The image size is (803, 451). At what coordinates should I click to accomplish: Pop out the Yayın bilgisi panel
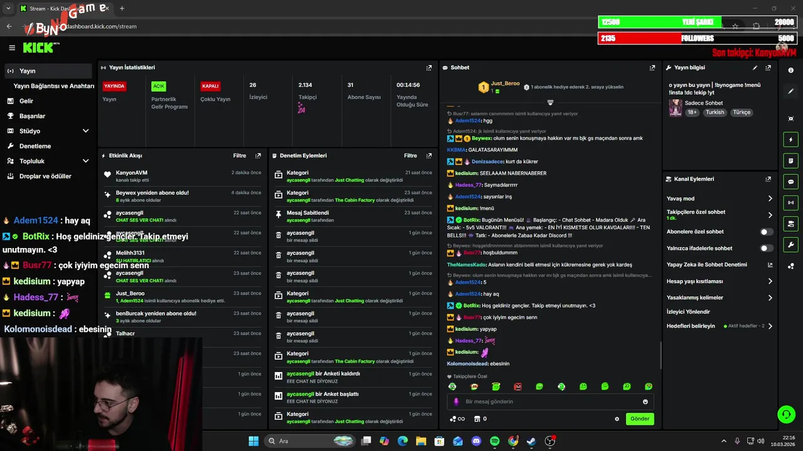pos(768,68)
